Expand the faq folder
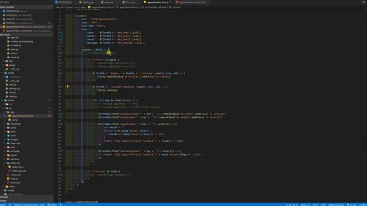This screenshot has height=206, width=367. pyautogui.click(x=11, y=61)
